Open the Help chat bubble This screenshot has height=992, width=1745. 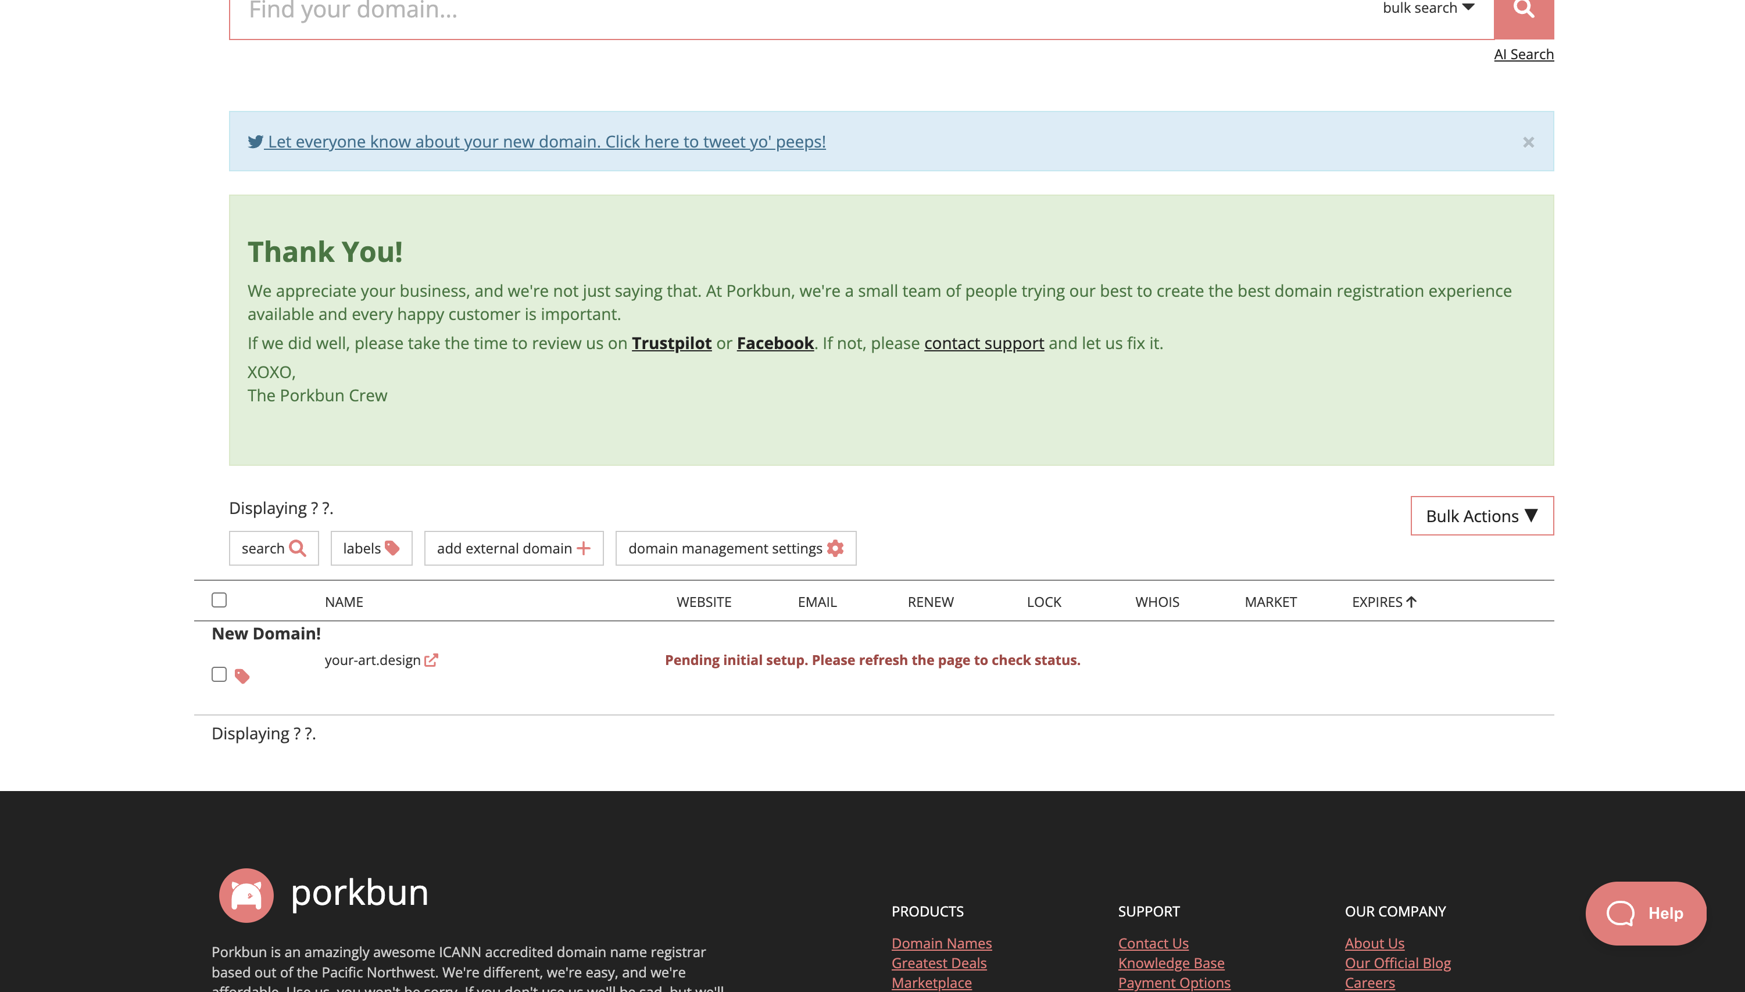click(1645, 913)
